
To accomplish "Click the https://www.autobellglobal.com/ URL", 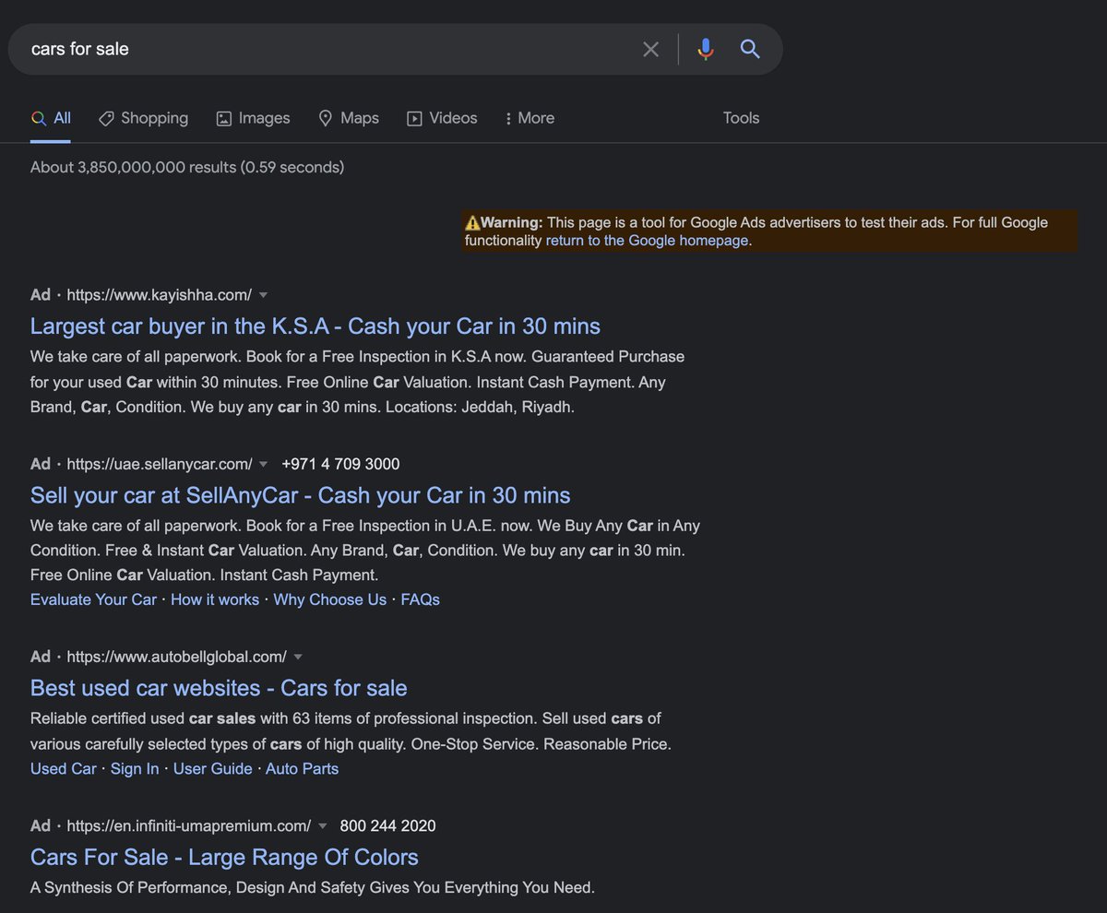I will pyautogui.click(x=177, y=657).
